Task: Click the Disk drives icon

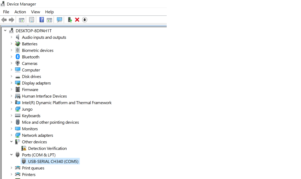Action: 18,77
